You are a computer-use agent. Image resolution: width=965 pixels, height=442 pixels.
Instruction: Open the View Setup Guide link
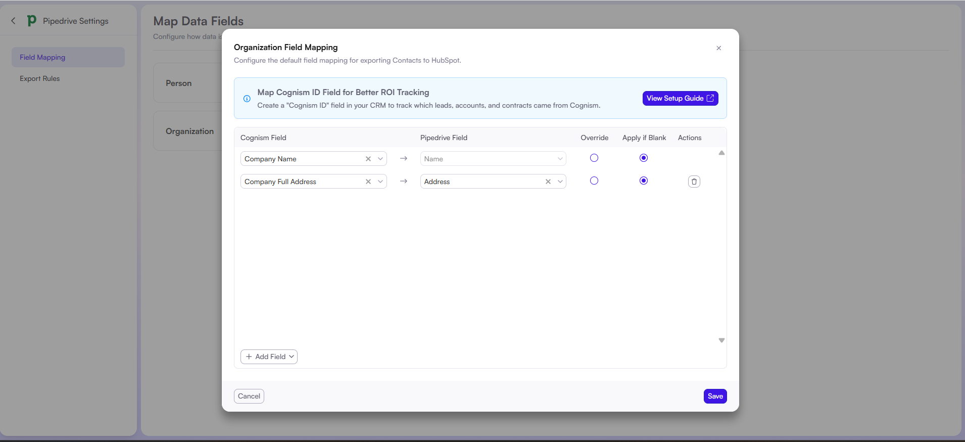(680, 98)
